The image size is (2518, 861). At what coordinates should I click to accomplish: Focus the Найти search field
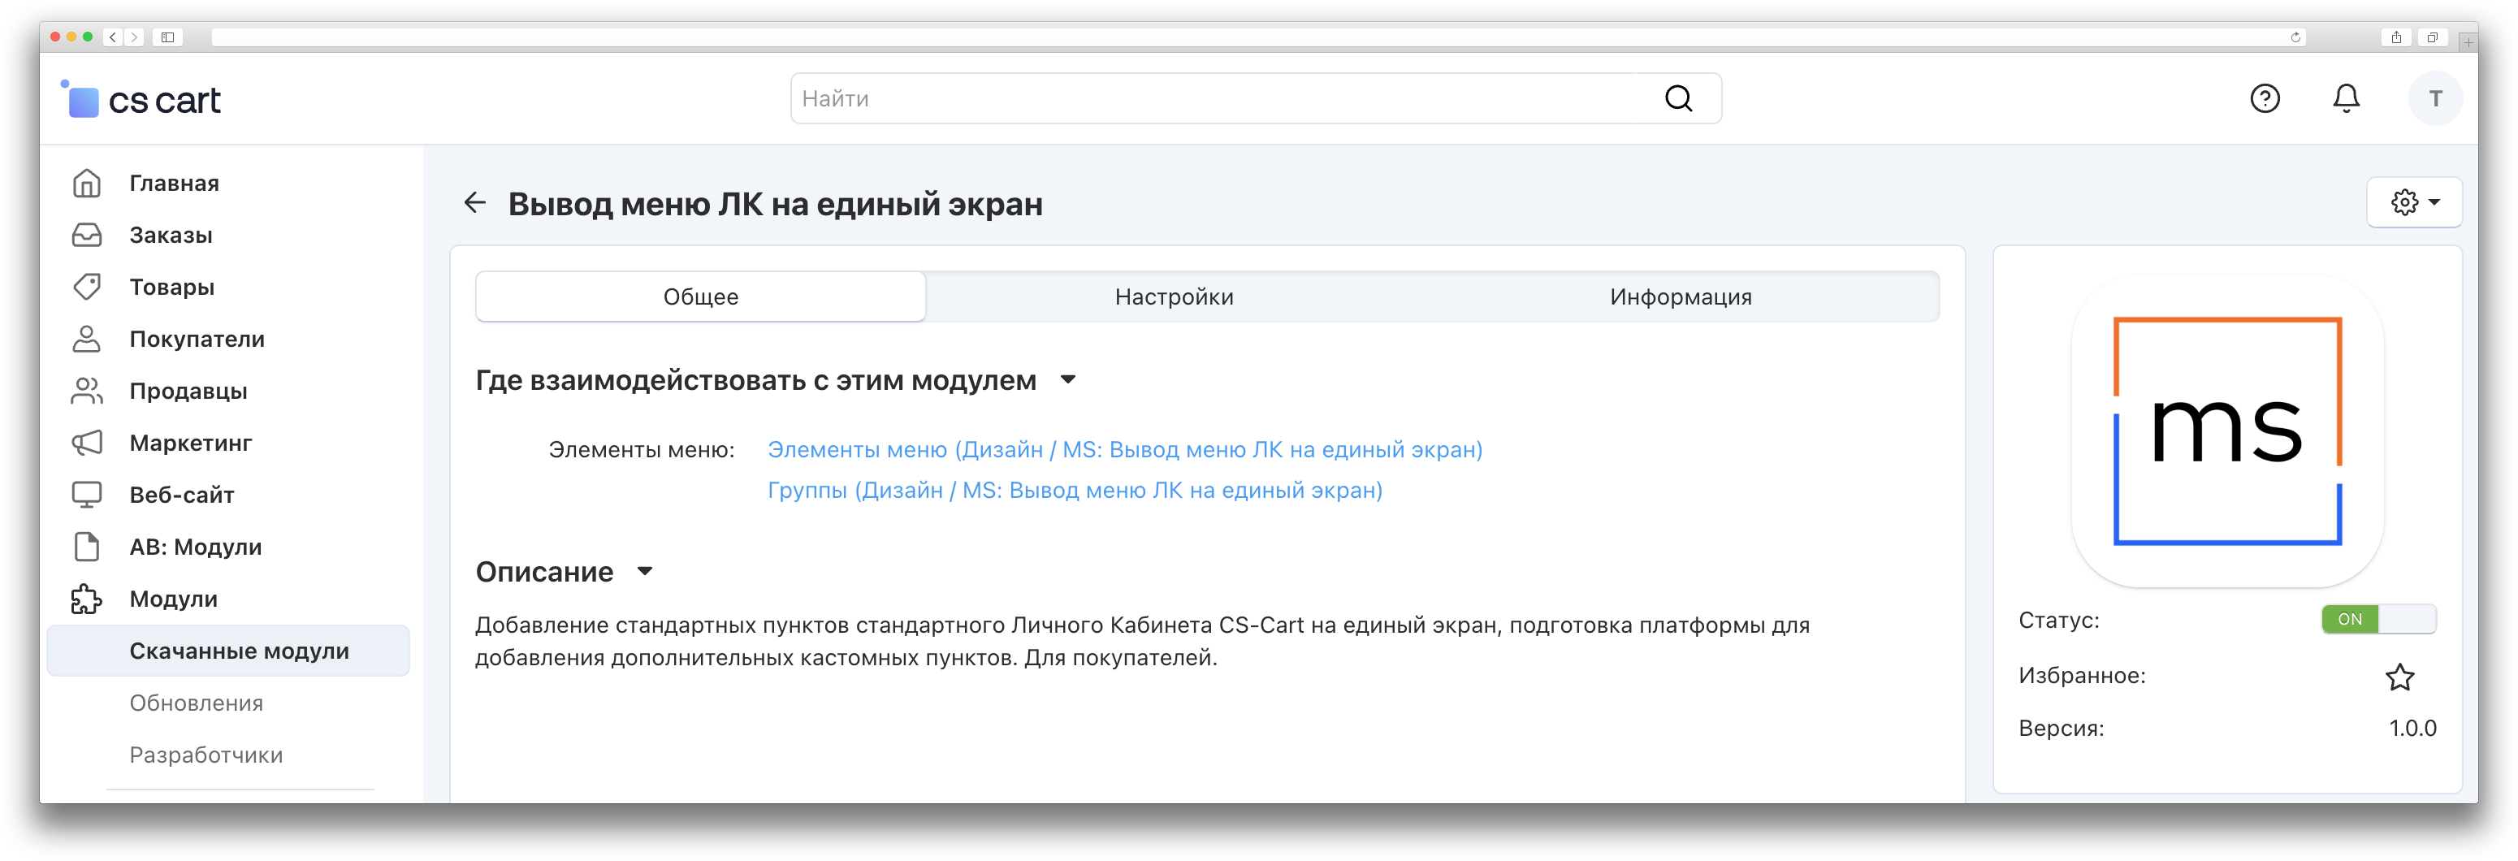pos(1222,99)
